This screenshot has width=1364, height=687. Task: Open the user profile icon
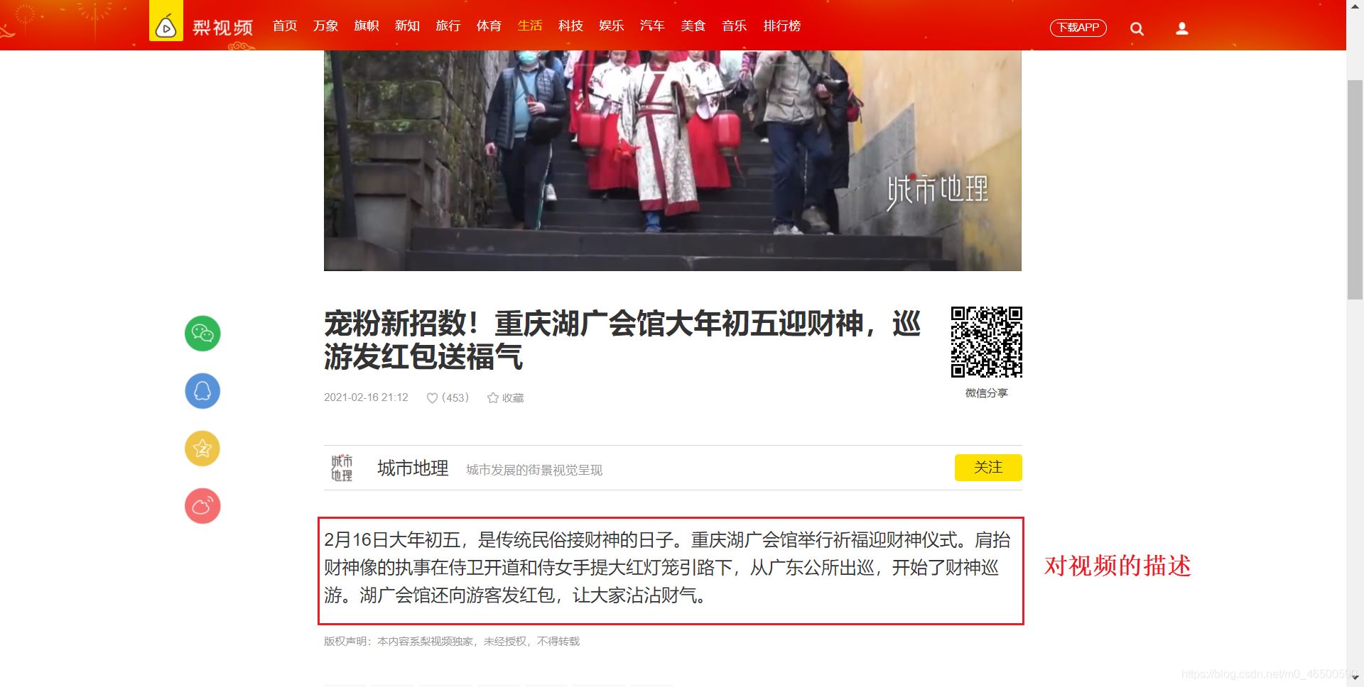pyautogui.click(x=1181, y=28)
